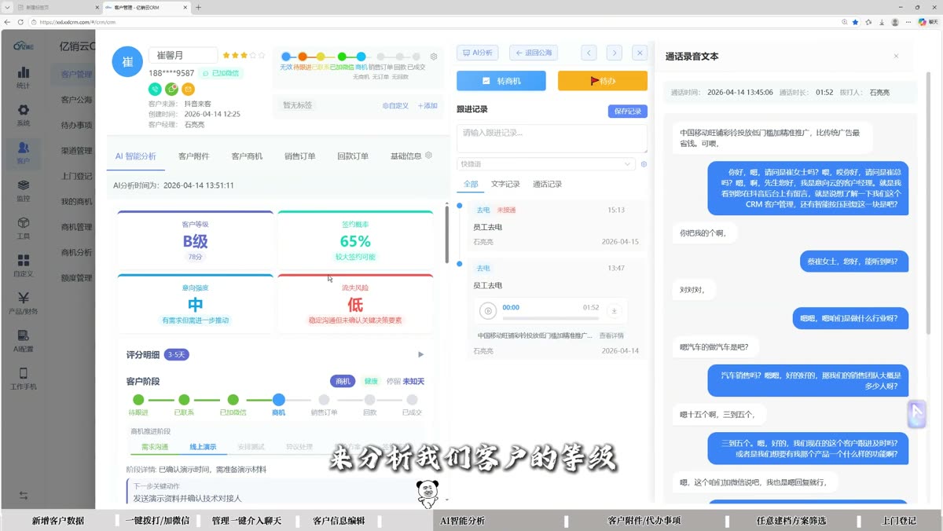Select 销售订单 stage in top progress bar
Viewport: 943px width, 531px height.
[x=380, y=57]
